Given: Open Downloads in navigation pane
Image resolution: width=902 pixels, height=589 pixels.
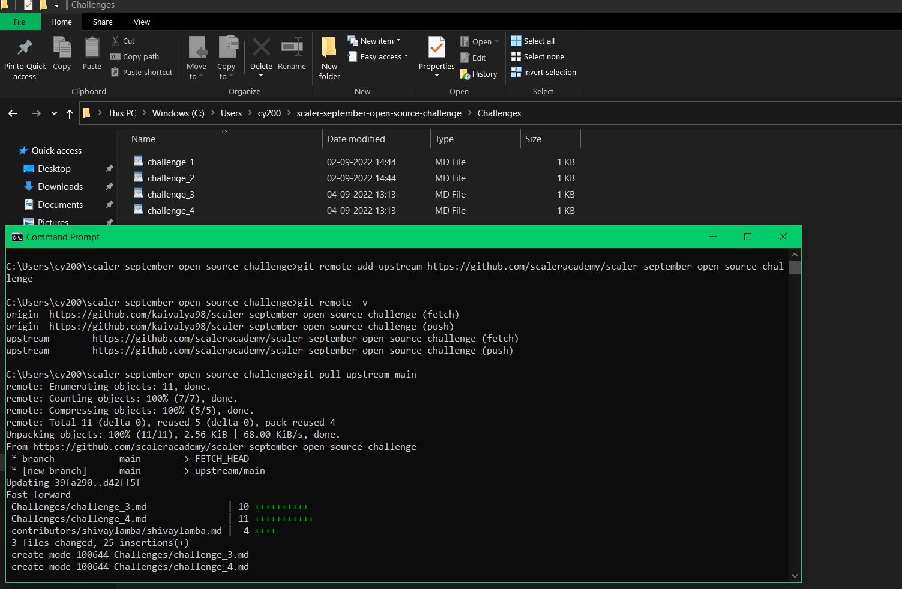Looking at the screenshot, I should (x=60, y=186).
